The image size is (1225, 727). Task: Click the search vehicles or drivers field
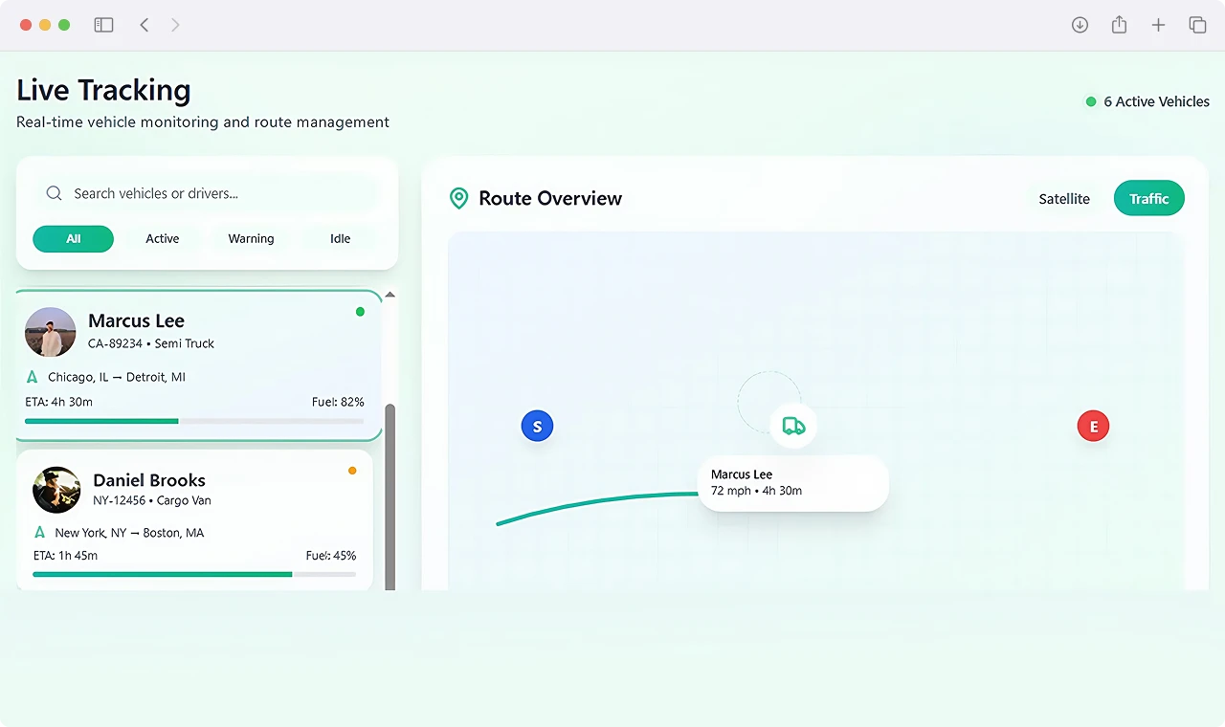click(x=208, y=193)
